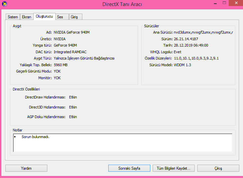Image resolution: width=243 pixels, height=178 pixels.
Task: Click Yonga türü value 'GeForce 940M'
Action: coord(65,45)
